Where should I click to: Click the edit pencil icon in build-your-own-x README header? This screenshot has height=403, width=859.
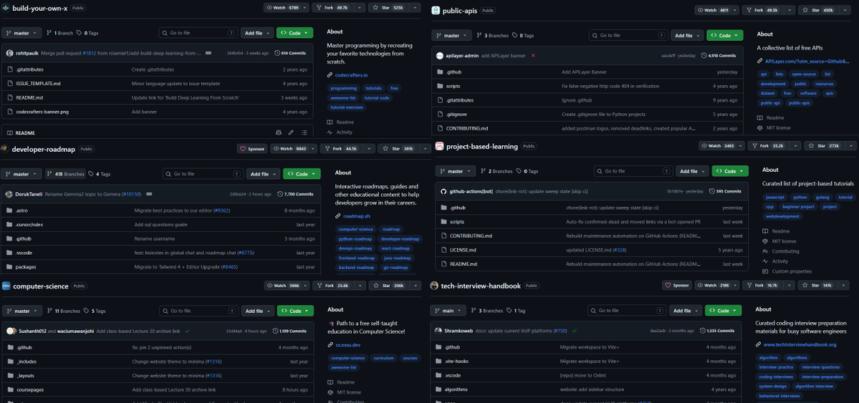[291, 132]
